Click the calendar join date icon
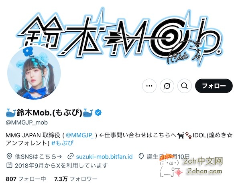Image resolution: width=238 pixels, height=185 pixels. [9, 165]
